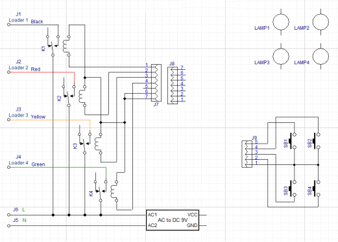This screenshot has height=242, width=338.
Task: Select the J8 connector body
Action: coord(173,85)
